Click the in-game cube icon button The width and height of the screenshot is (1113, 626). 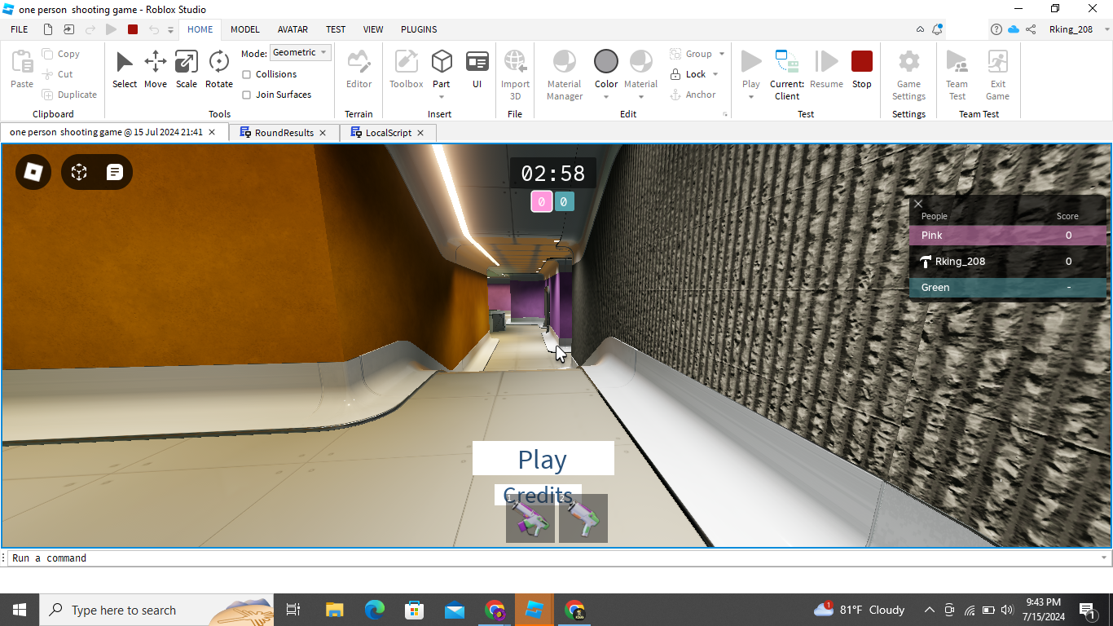coord(79,172)
